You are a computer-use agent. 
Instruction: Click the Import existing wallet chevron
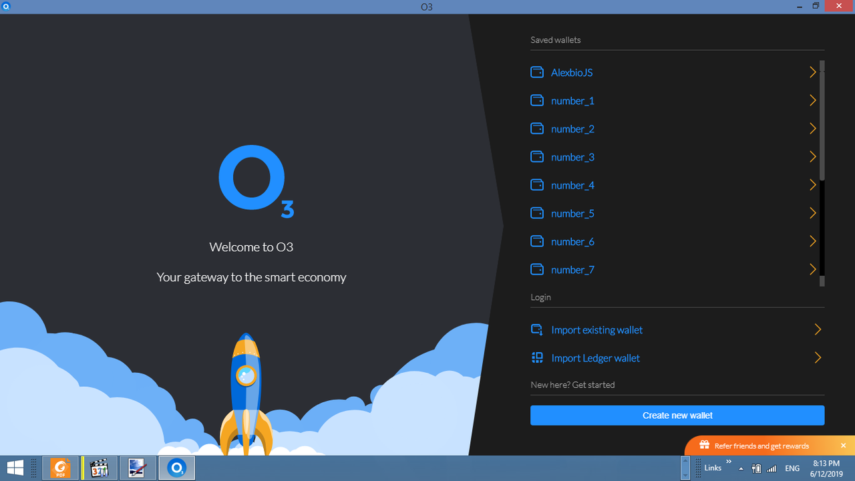pos(818,329)
